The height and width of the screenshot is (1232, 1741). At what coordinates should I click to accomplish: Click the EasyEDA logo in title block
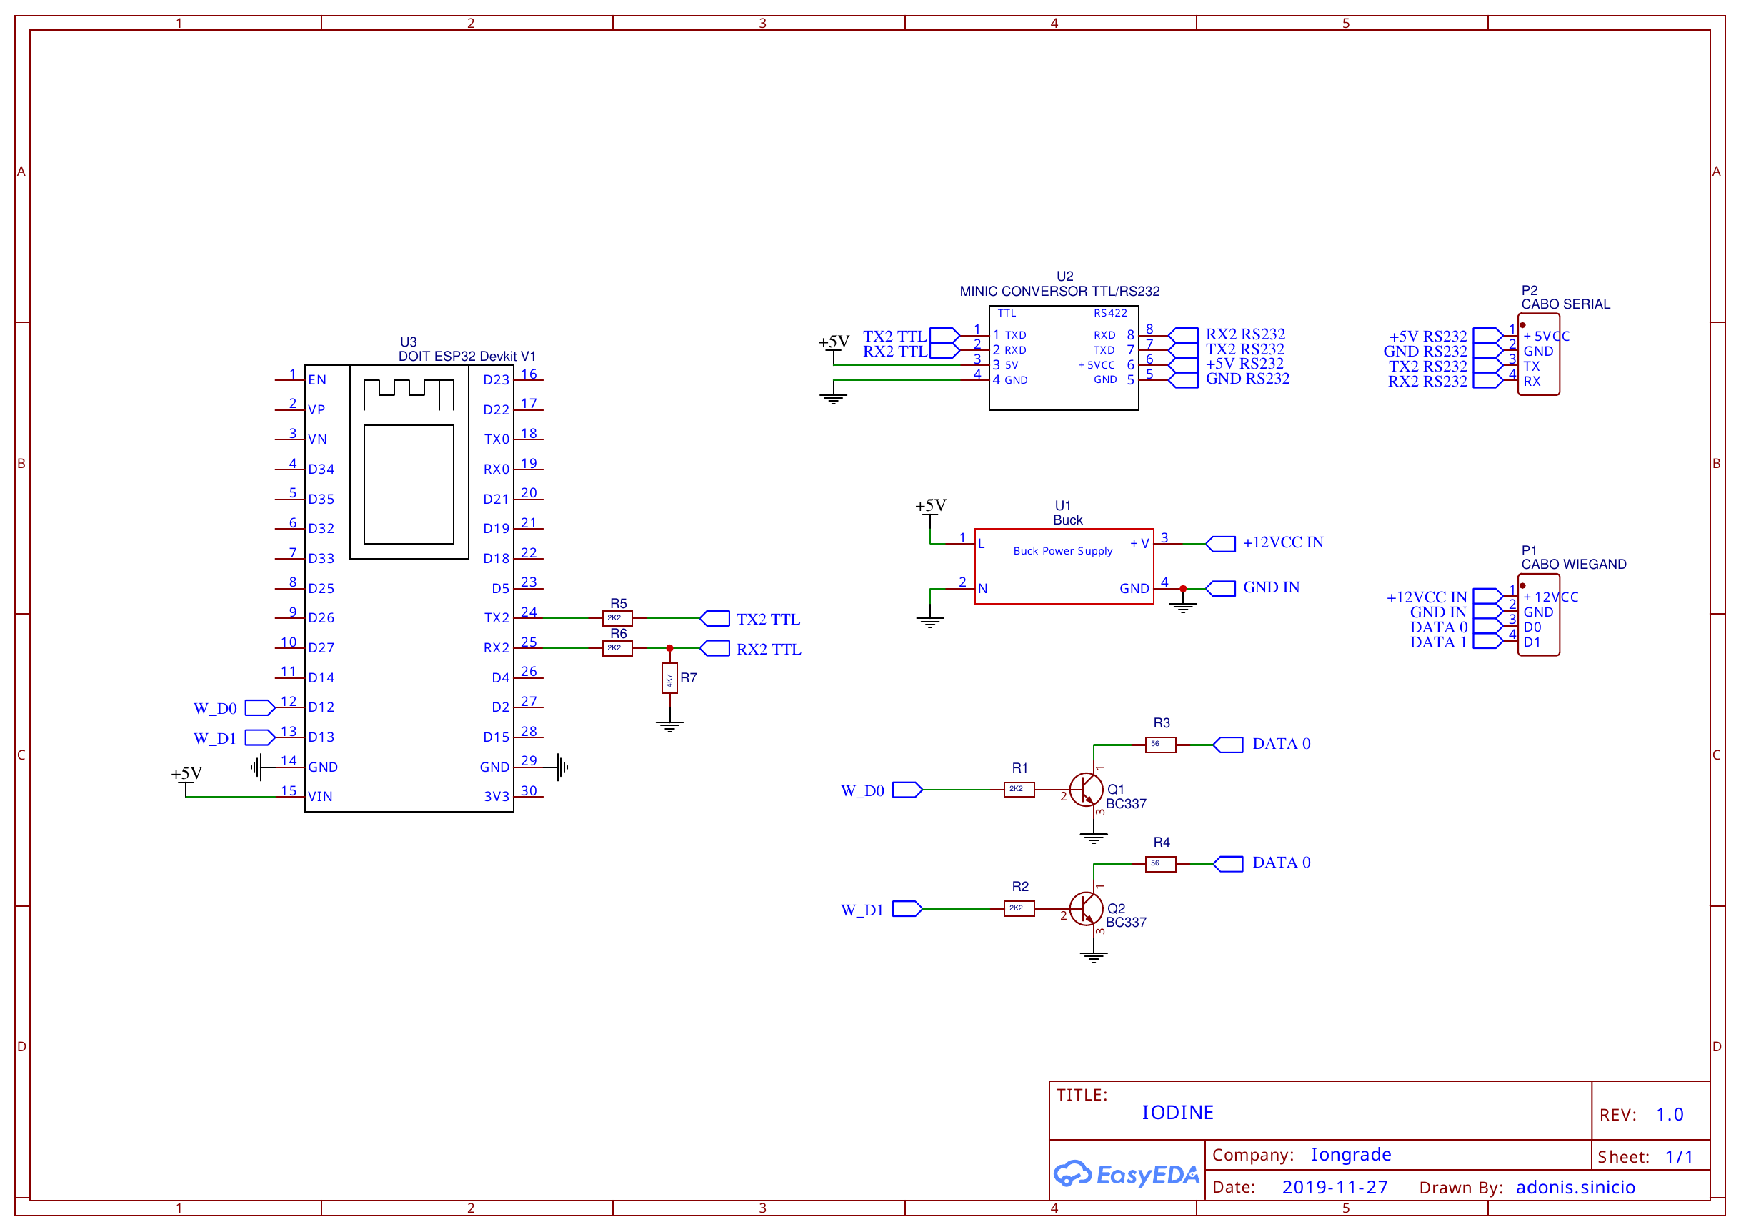point(1126,1174)
